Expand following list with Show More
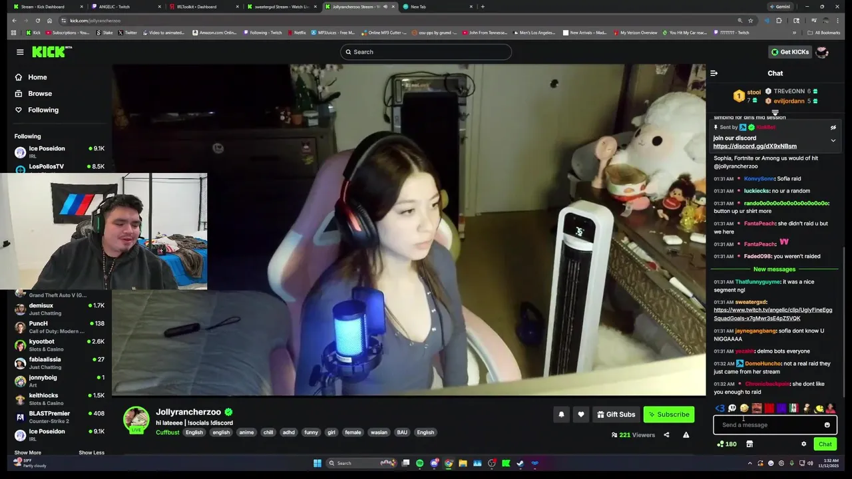This screenshot has width=852, height=479. click(28, 452)
